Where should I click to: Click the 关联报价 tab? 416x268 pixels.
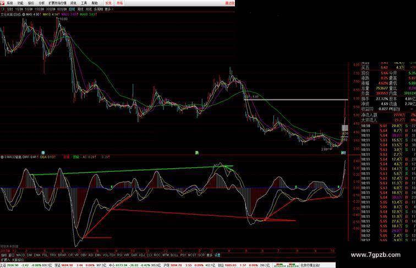coord(18,260)
